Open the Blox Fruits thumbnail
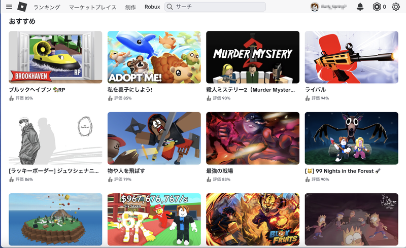The width and height of the screenshot is (406, 248). pyautogui.click(x=253, y=219)
